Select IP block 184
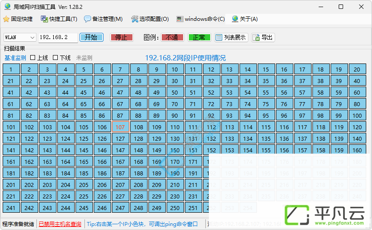372x230 pixels. 65,173
